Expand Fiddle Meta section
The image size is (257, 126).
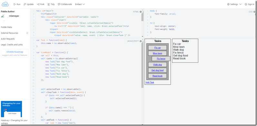coord(6,27)
